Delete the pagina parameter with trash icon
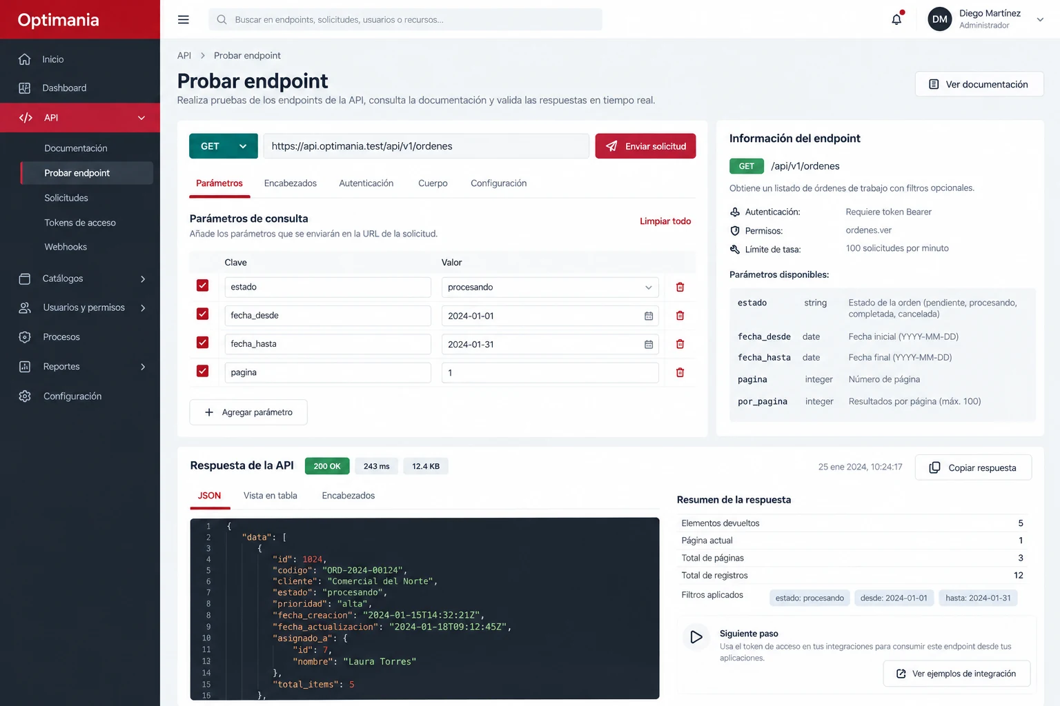Screen dimensions: 1060x706 tap(680, 372)
